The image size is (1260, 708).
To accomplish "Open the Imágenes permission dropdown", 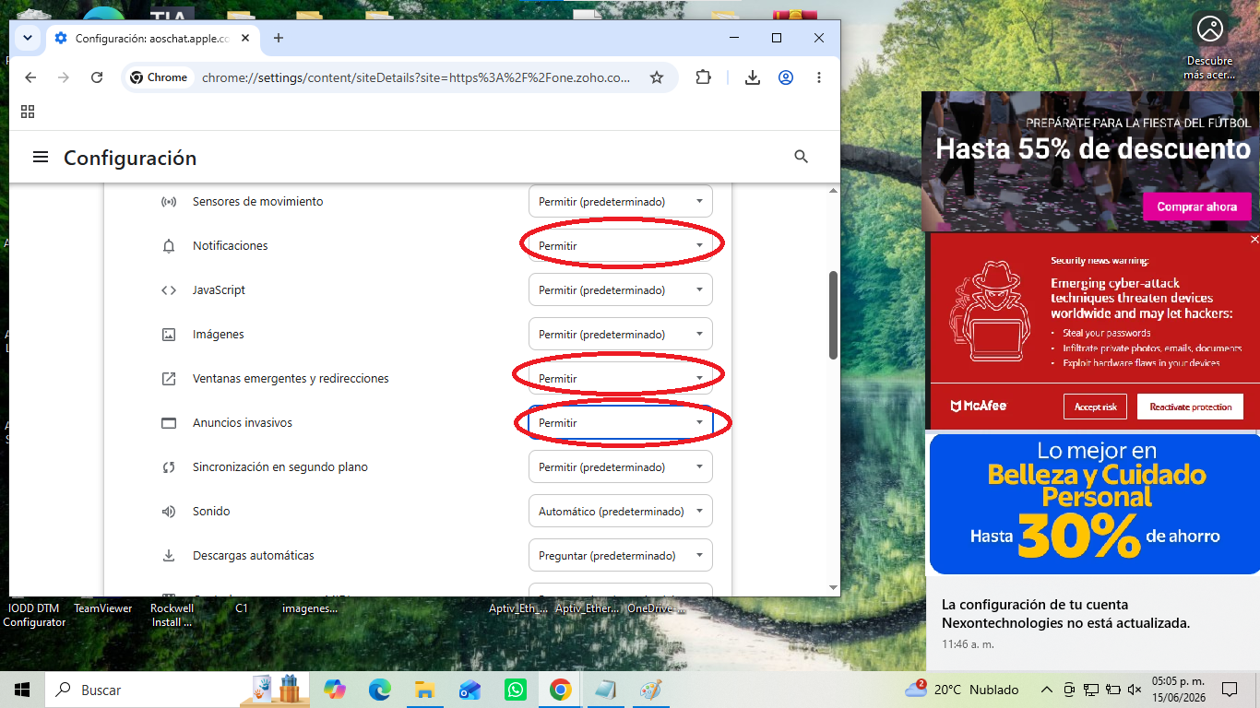I will pos(621,335).
